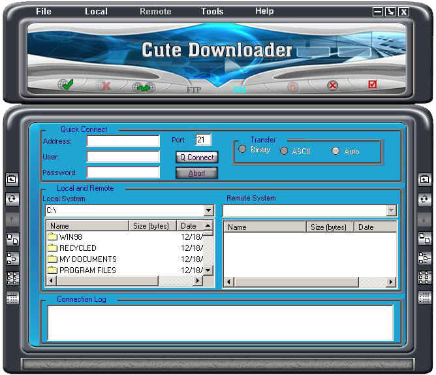Click the remote list horizontal scrollbar thumb
This screenshot has height=375, width=436.
point(296,282)
